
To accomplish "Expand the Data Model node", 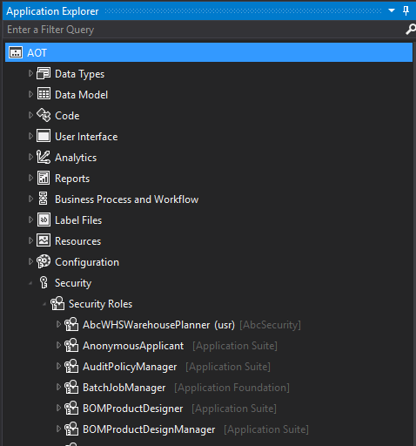I will [30, 95].
